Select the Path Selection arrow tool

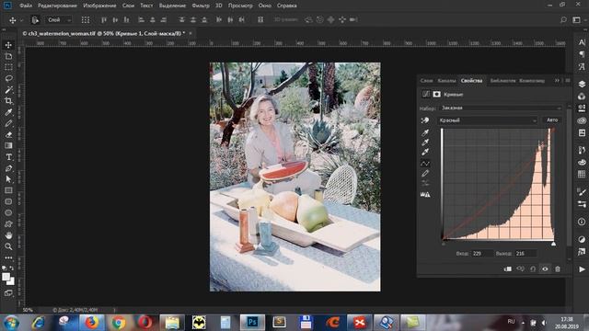pos(8,179)
